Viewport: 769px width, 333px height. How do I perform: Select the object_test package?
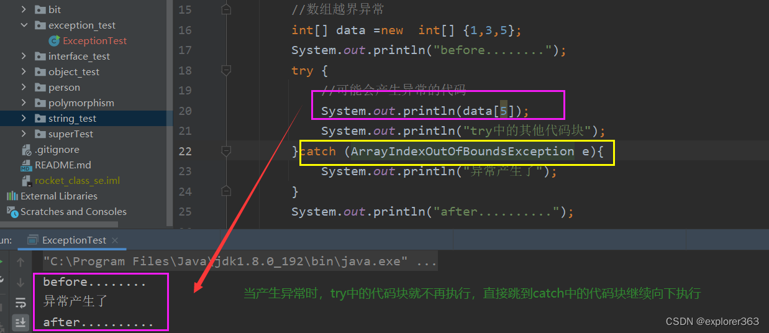pos(74,72)
